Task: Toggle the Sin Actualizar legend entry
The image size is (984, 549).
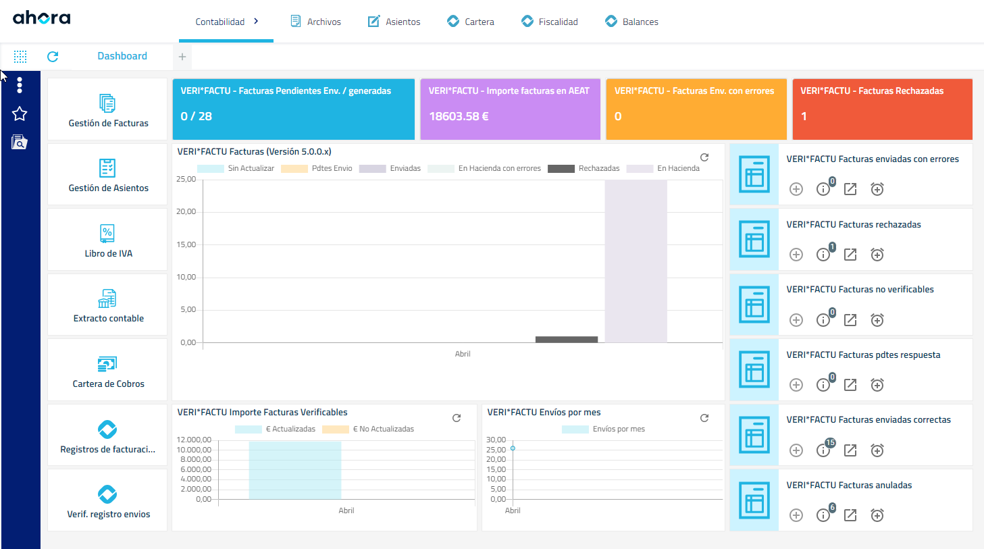Action: pyautogui.click(x=236, y=168)
